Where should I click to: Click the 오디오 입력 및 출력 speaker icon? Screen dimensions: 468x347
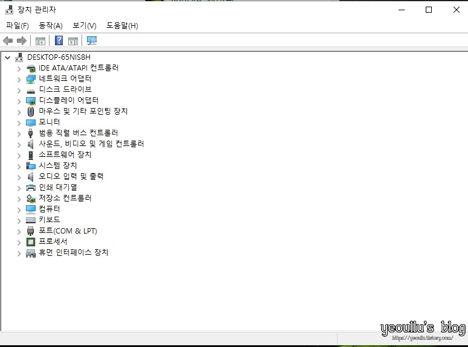[30, 177]
